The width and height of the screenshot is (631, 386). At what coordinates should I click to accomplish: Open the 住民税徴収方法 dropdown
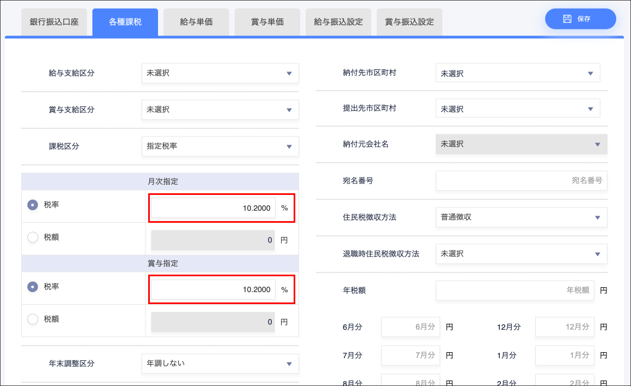[521, 217]
